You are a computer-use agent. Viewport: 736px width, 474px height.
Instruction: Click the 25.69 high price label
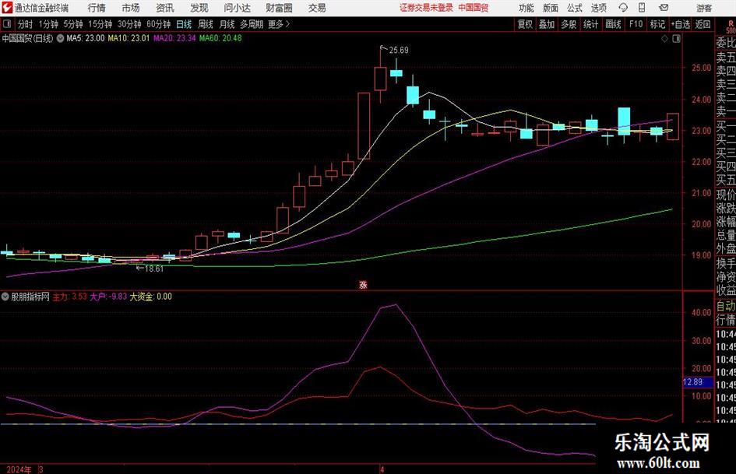click(x=399, y=51)
